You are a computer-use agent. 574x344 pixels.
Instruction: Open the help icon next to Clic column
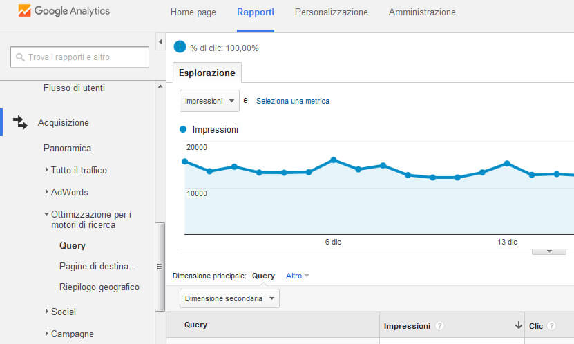coord(551,326)
